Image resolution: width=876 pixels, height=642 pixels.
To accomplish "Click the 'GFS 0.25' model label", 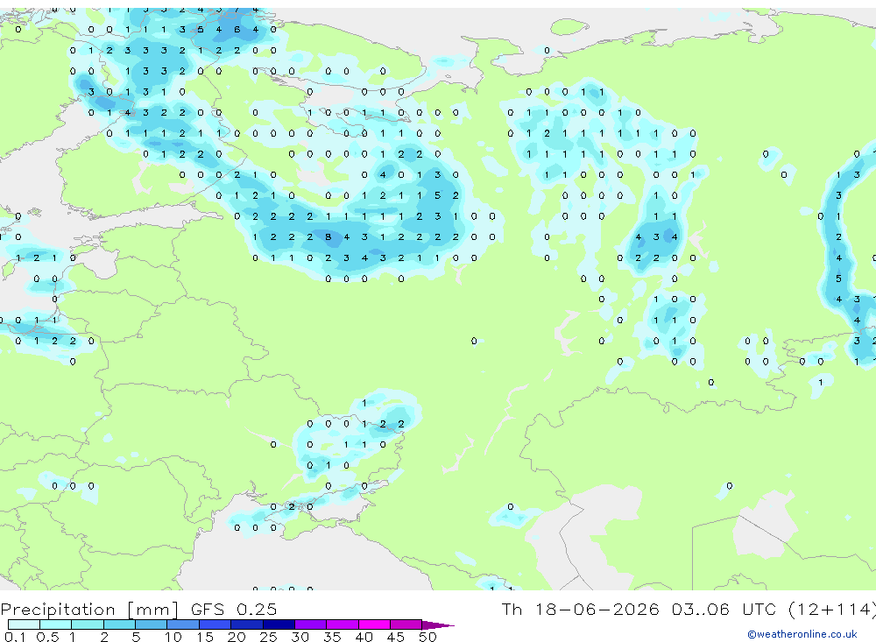I will tap(234, 609).
